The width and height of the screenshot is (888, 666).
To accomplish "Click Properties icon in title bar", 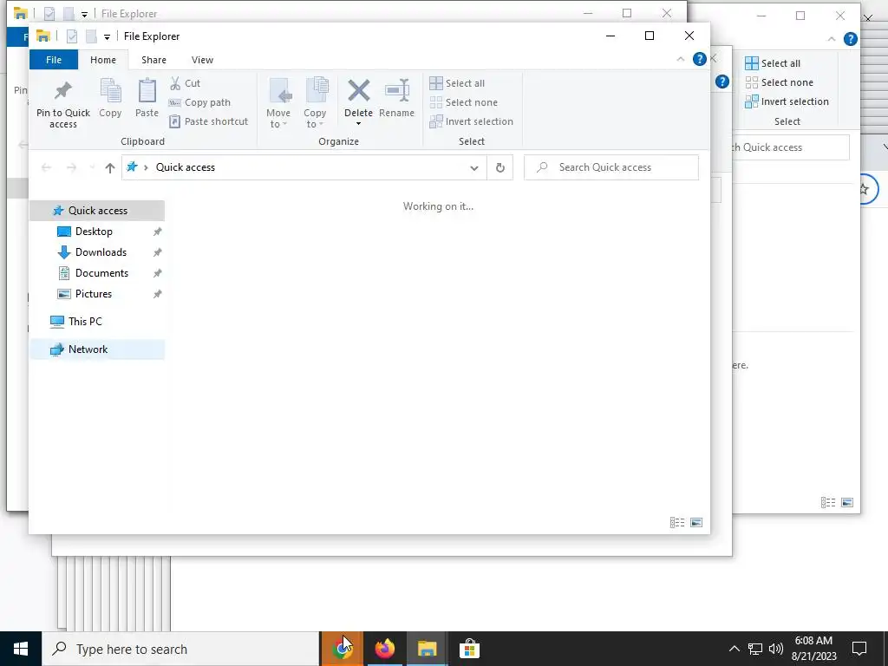I will (x=72, y=36).
